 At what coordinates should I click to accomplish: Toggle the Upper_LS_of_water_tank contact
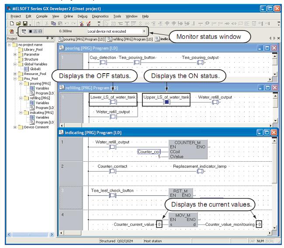click(x=166, y=102)
